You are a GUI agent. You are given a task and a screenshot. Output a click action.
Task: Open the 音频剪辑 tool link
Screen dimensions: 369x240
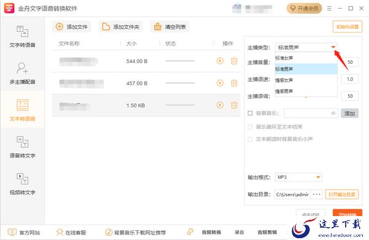pos(267,232)
